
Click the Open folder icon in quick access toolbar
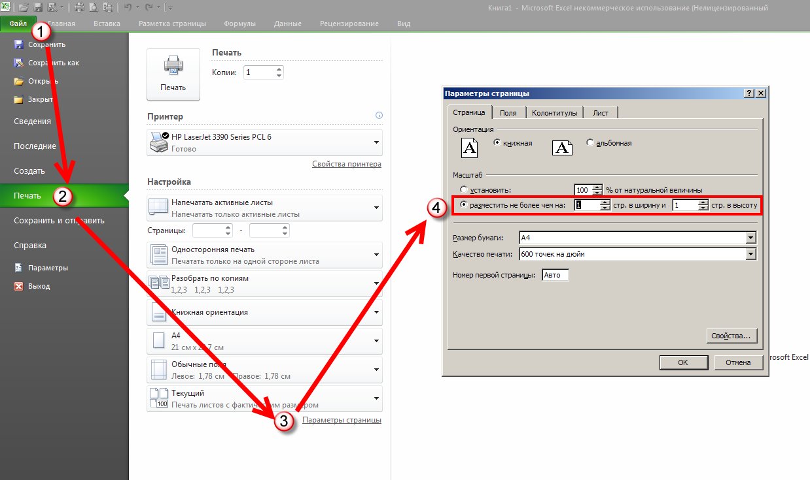[x=24, y=8]
